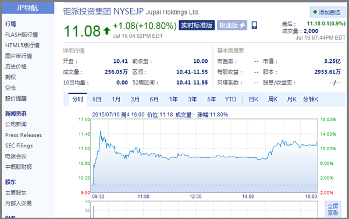Click the 新闻资讯 section heading
Screen dimensions: 349x219
coord(16,114)
